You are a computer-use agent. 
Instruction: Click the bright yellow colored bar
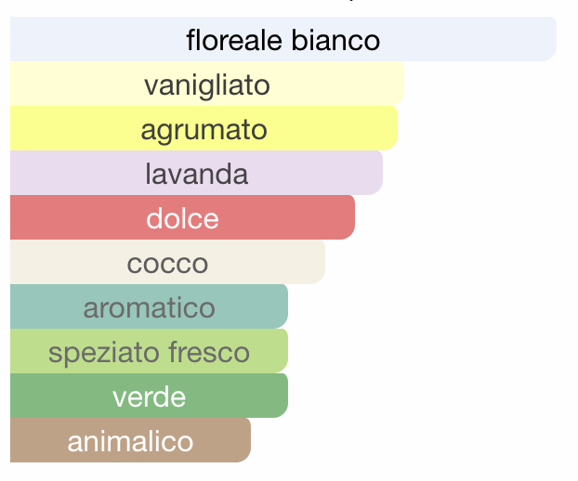[x=204, y=128]
